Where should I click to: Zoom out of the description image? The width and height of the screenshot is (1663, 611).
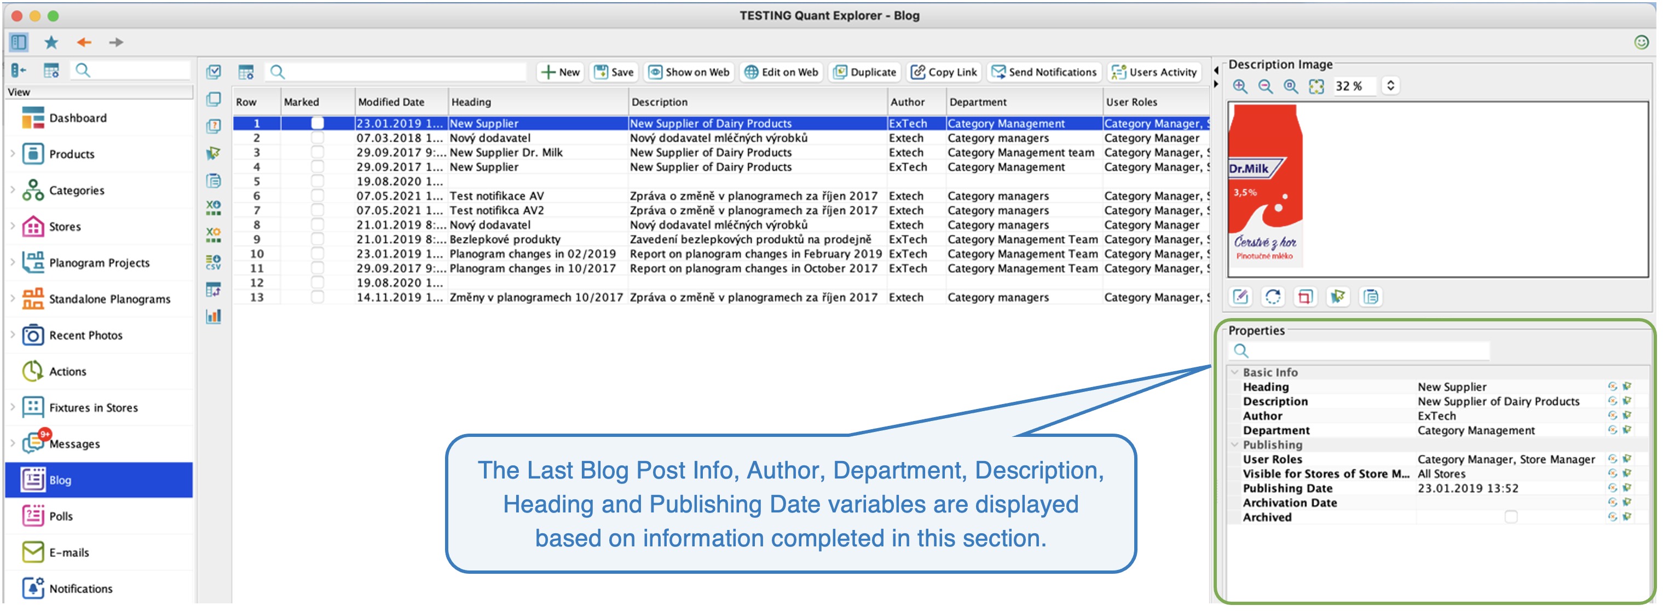[1266, 87]
